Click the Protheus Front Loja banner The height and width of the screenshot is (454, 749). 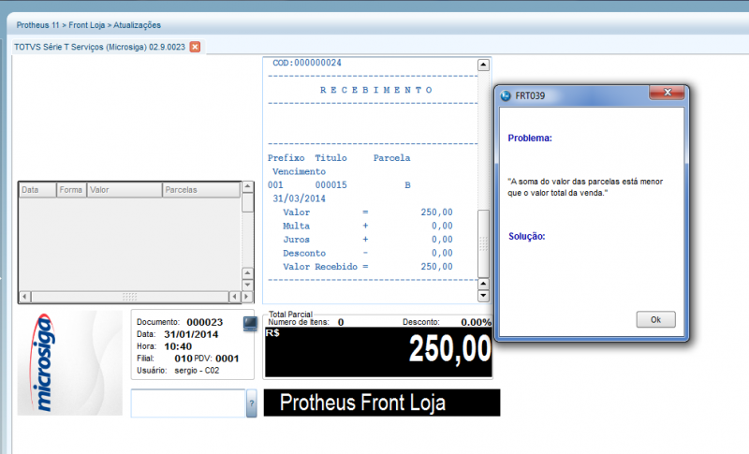point(382,403)
